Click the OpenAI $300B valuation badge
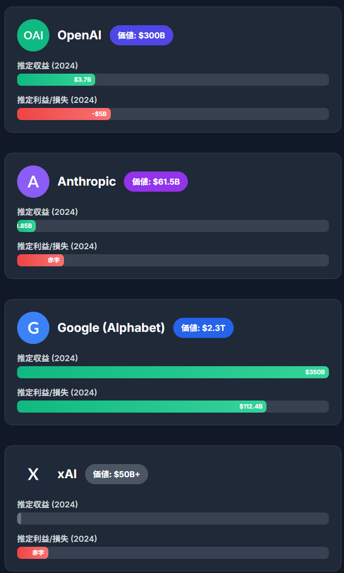The height and width of the screenshot is (573, 344). (x=141, y=35)
